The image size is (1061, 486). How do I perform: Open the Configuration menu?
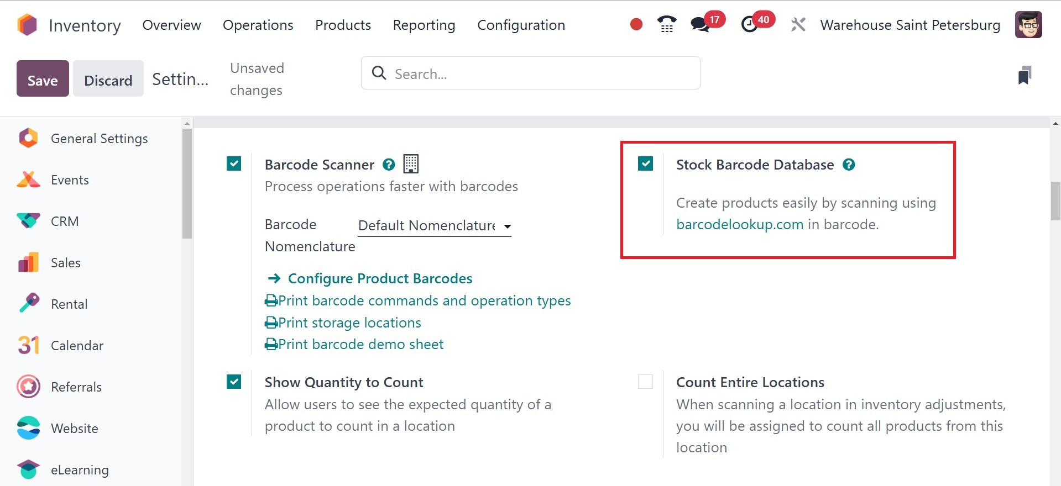click(521, 25)
